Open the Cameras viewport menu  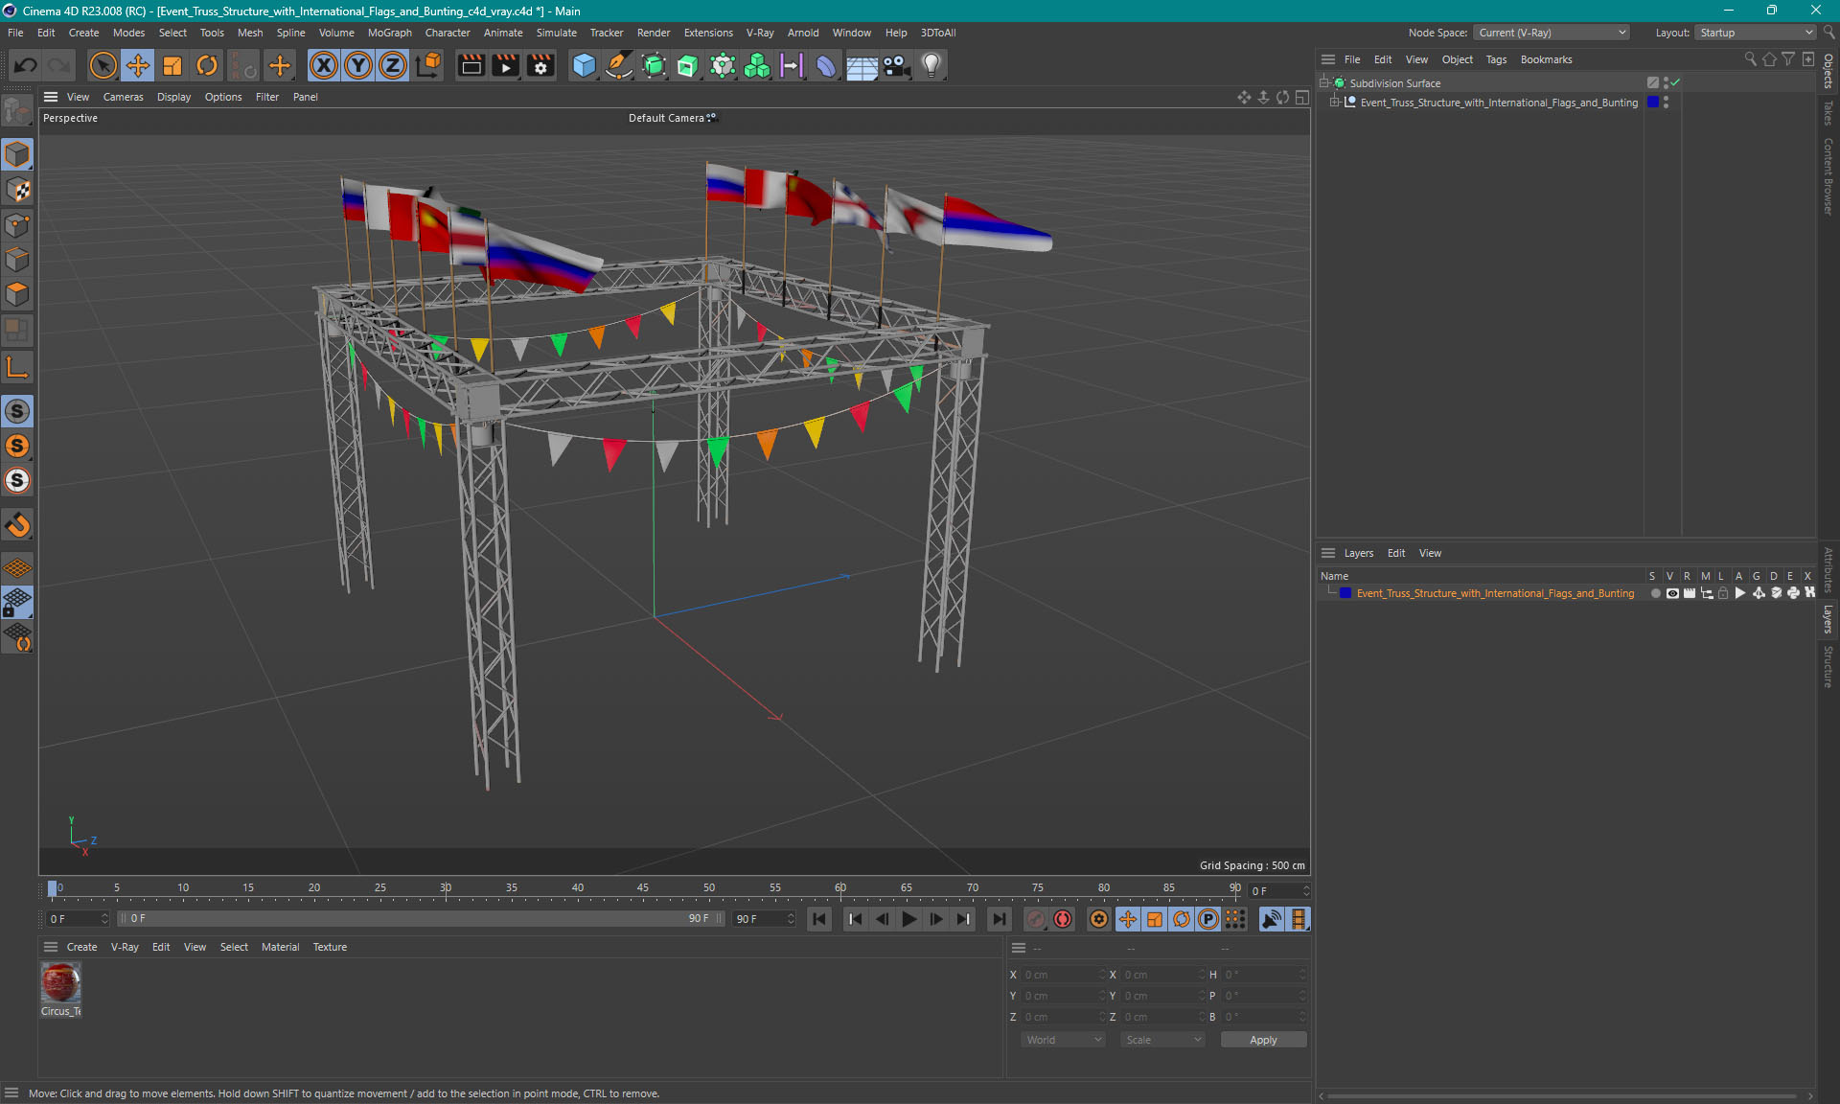(123, 97)
